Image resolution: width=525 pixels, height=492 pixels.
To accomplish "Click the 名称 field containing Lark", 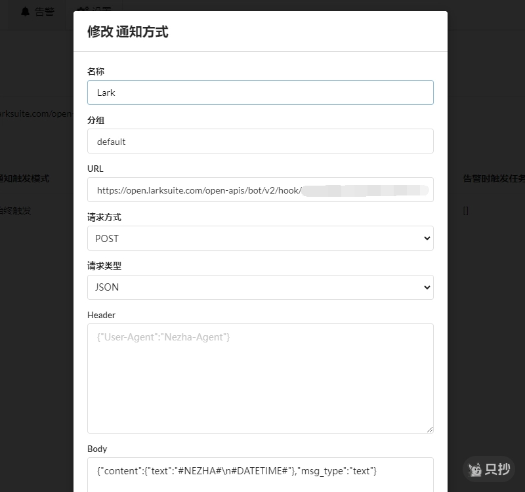I will (260, 92).
